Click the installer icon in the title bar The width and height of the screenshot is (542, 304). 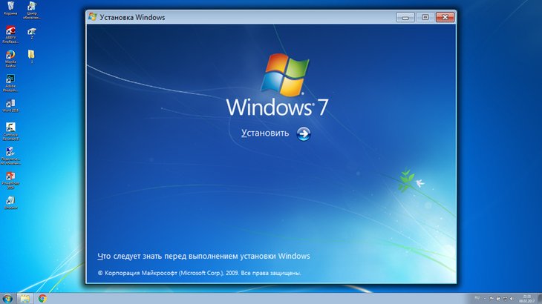click(x=92, y=17)
